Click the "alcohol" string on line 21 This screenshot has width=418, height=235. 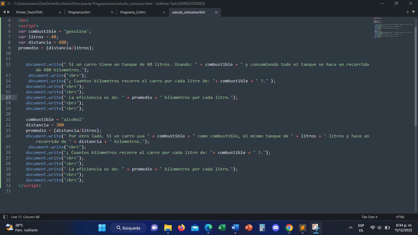click(73, 119)
